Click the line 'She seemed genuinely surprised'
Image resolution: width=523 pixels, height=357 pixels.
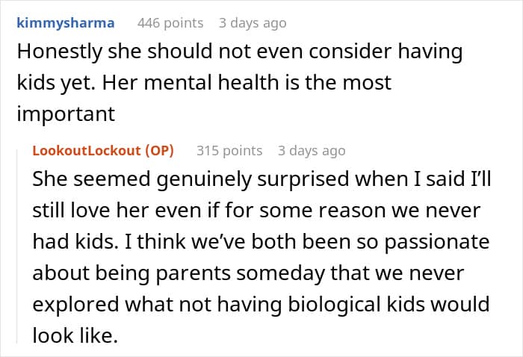(x=261, y=180)
